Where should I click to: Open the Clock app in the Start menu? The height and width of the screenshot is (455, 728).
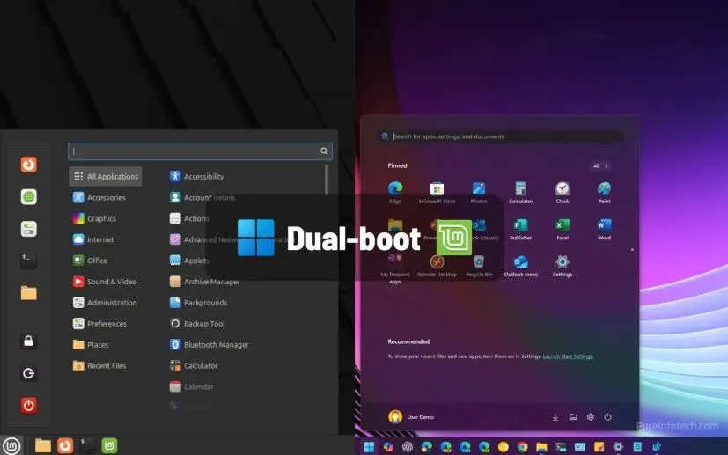[x=563, y=190]
